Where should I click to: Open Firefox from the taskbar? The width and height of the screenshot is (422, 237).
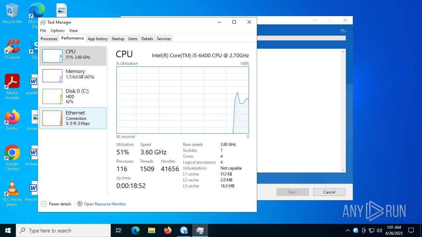tap(168, 230)
